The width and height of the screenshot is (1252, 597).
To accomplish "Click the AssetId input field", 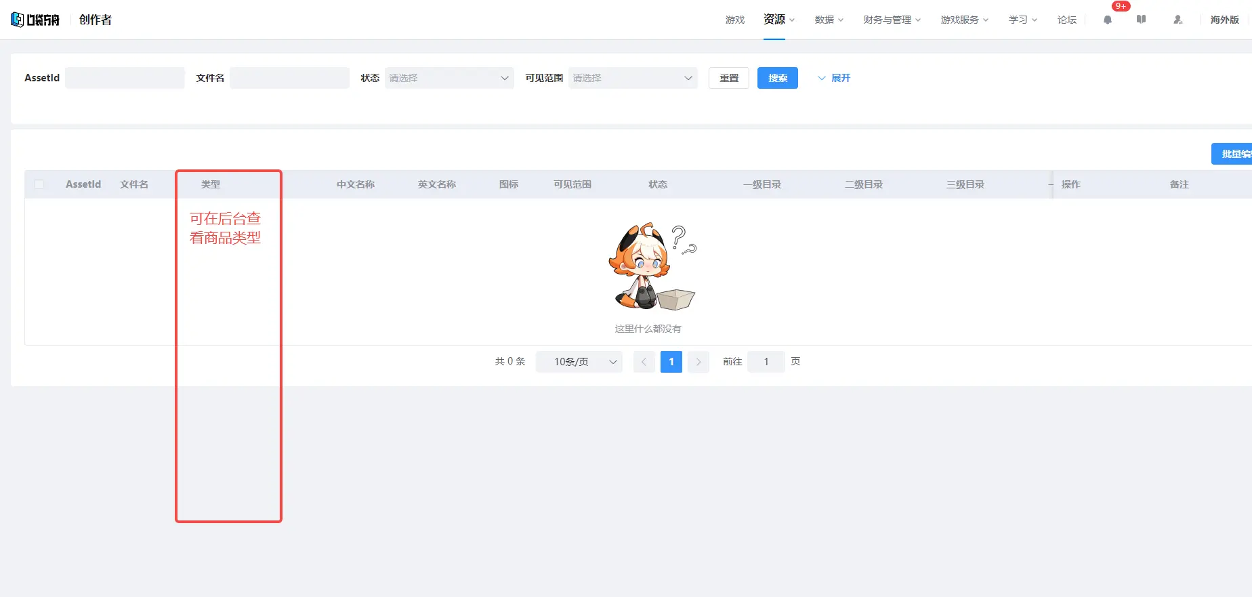I will (125, 78).
